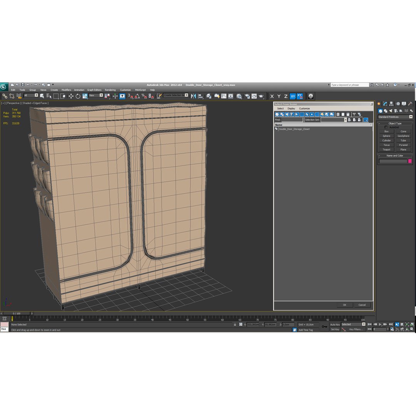Open the Rendering menu
The image size is (416, 416).
110,90
